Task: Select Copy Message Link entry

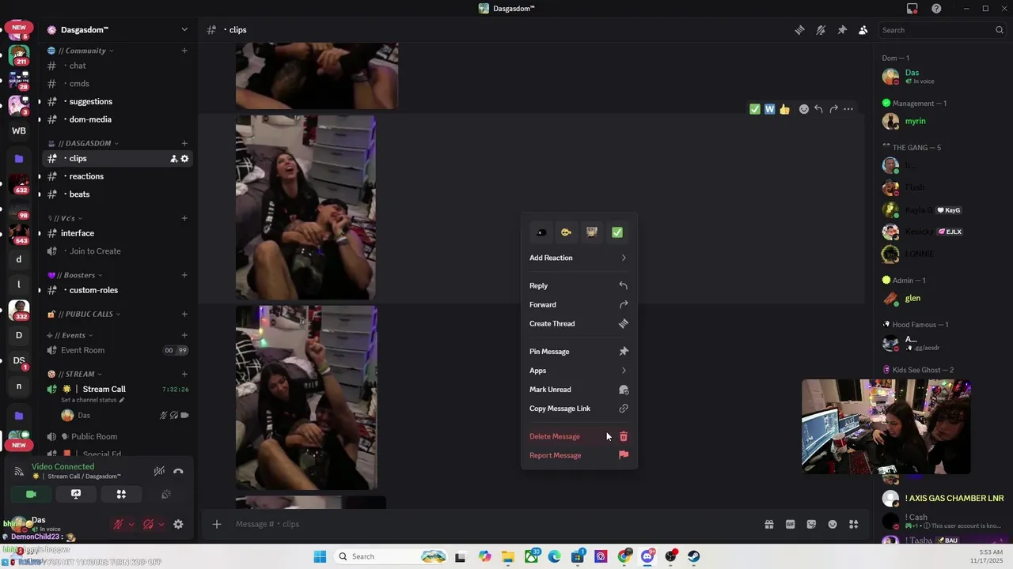Action: tap(579, 409)
